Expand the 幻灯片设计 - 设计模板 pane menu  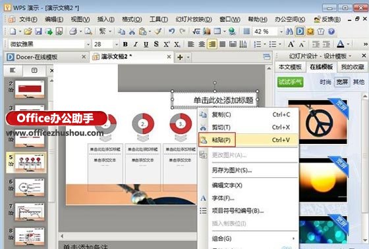tap(350, 57)
